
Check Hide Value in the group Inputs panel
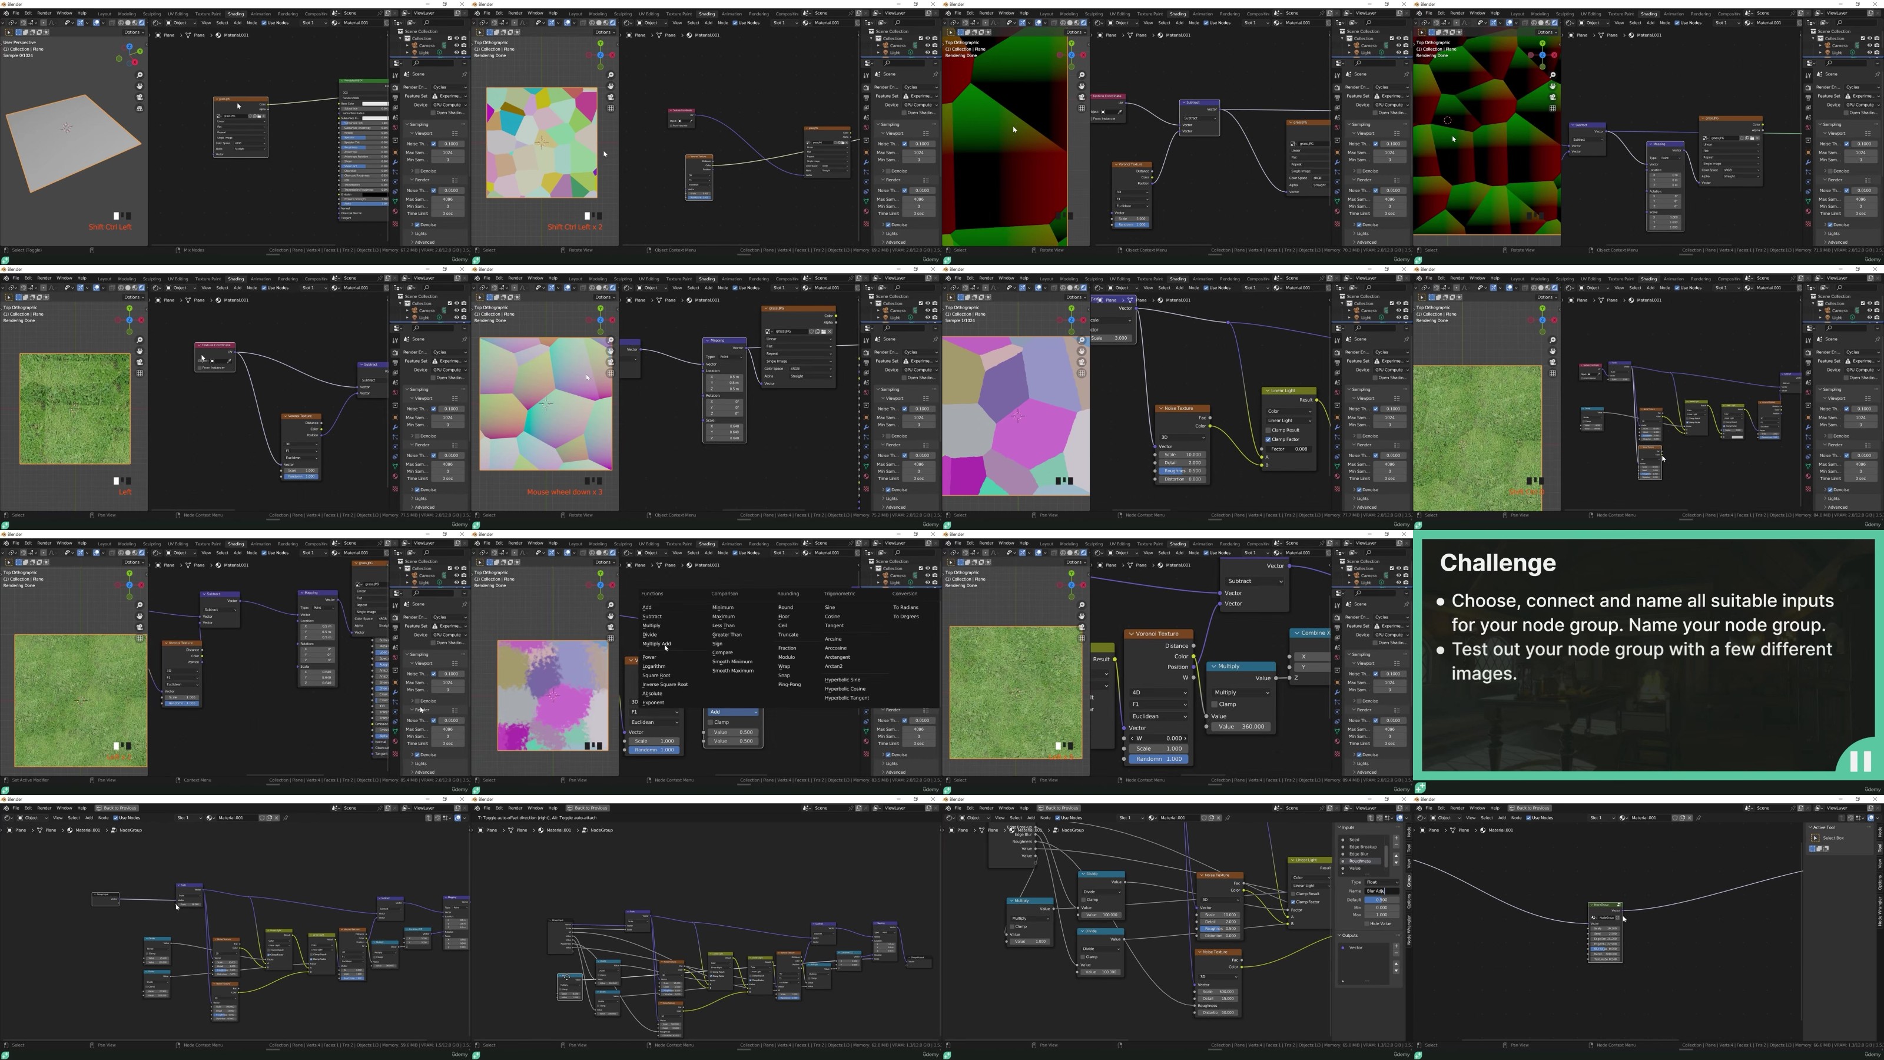point(1367,923)
